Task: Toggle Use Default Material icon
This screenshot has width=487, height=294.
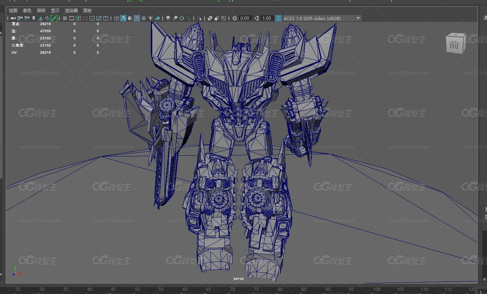Action: click(x=130, y=18)
